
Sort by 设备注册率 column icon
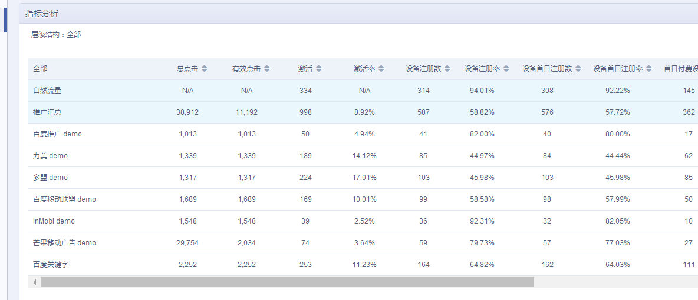click(x=506, y=69)
